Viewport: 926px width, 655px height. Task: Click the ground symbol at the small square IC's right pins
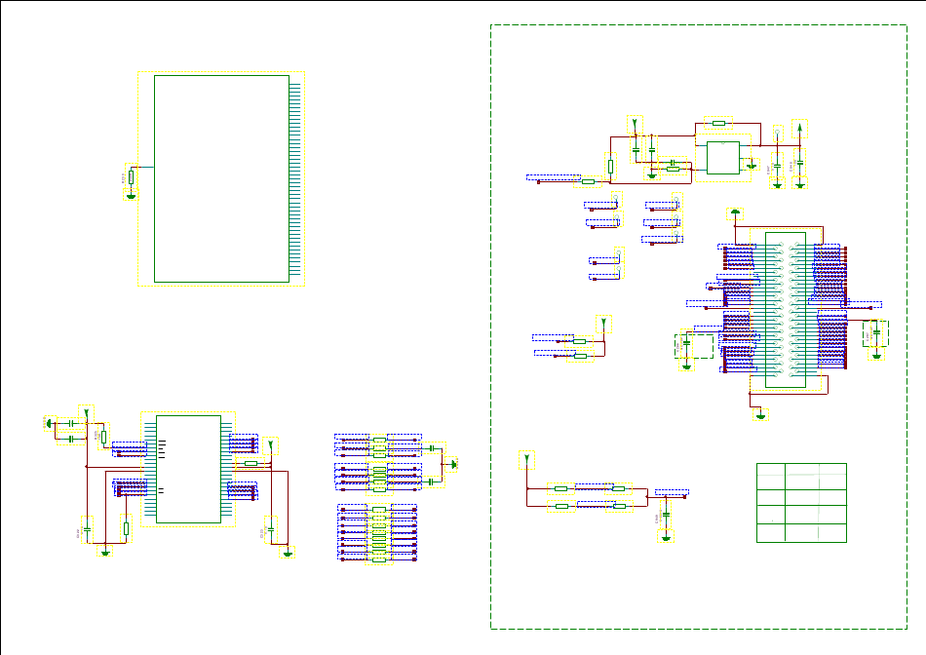(752, 166)
